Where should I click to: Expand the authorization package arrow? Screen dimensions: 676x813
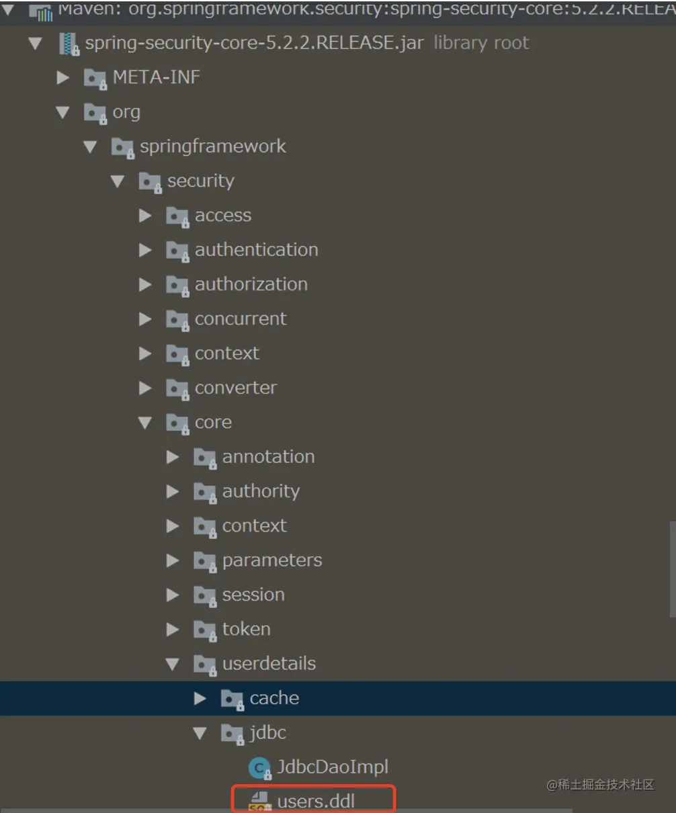(x=145, y=285)
